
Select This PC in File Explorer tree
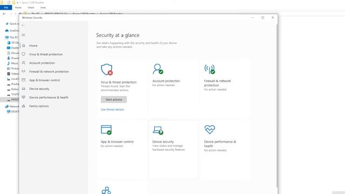pyautogui.click(x=12, y=37)
